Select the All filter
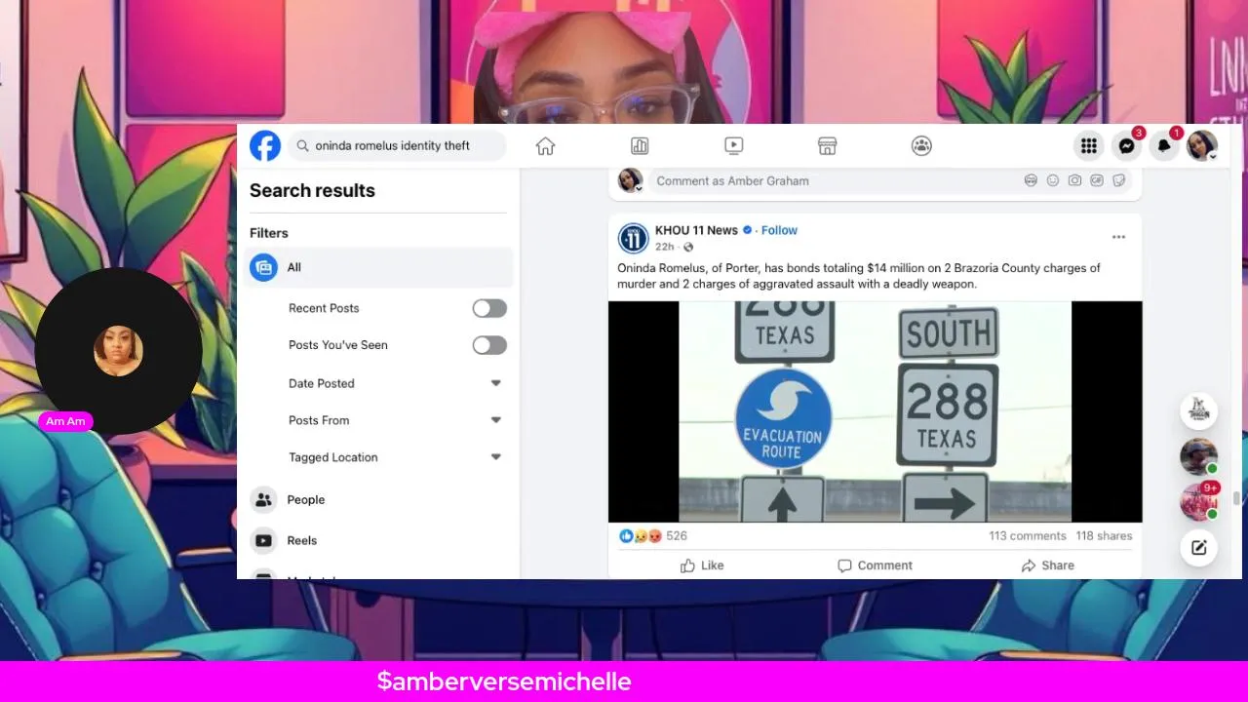 click(380, 267)
